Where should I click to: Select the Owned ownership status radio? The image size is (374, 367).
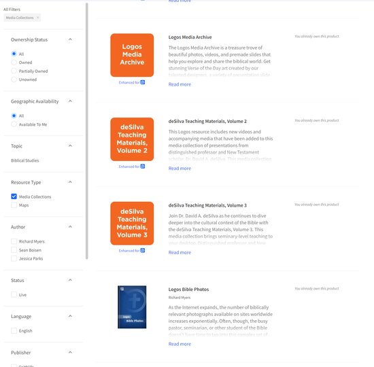coord(14,63)
